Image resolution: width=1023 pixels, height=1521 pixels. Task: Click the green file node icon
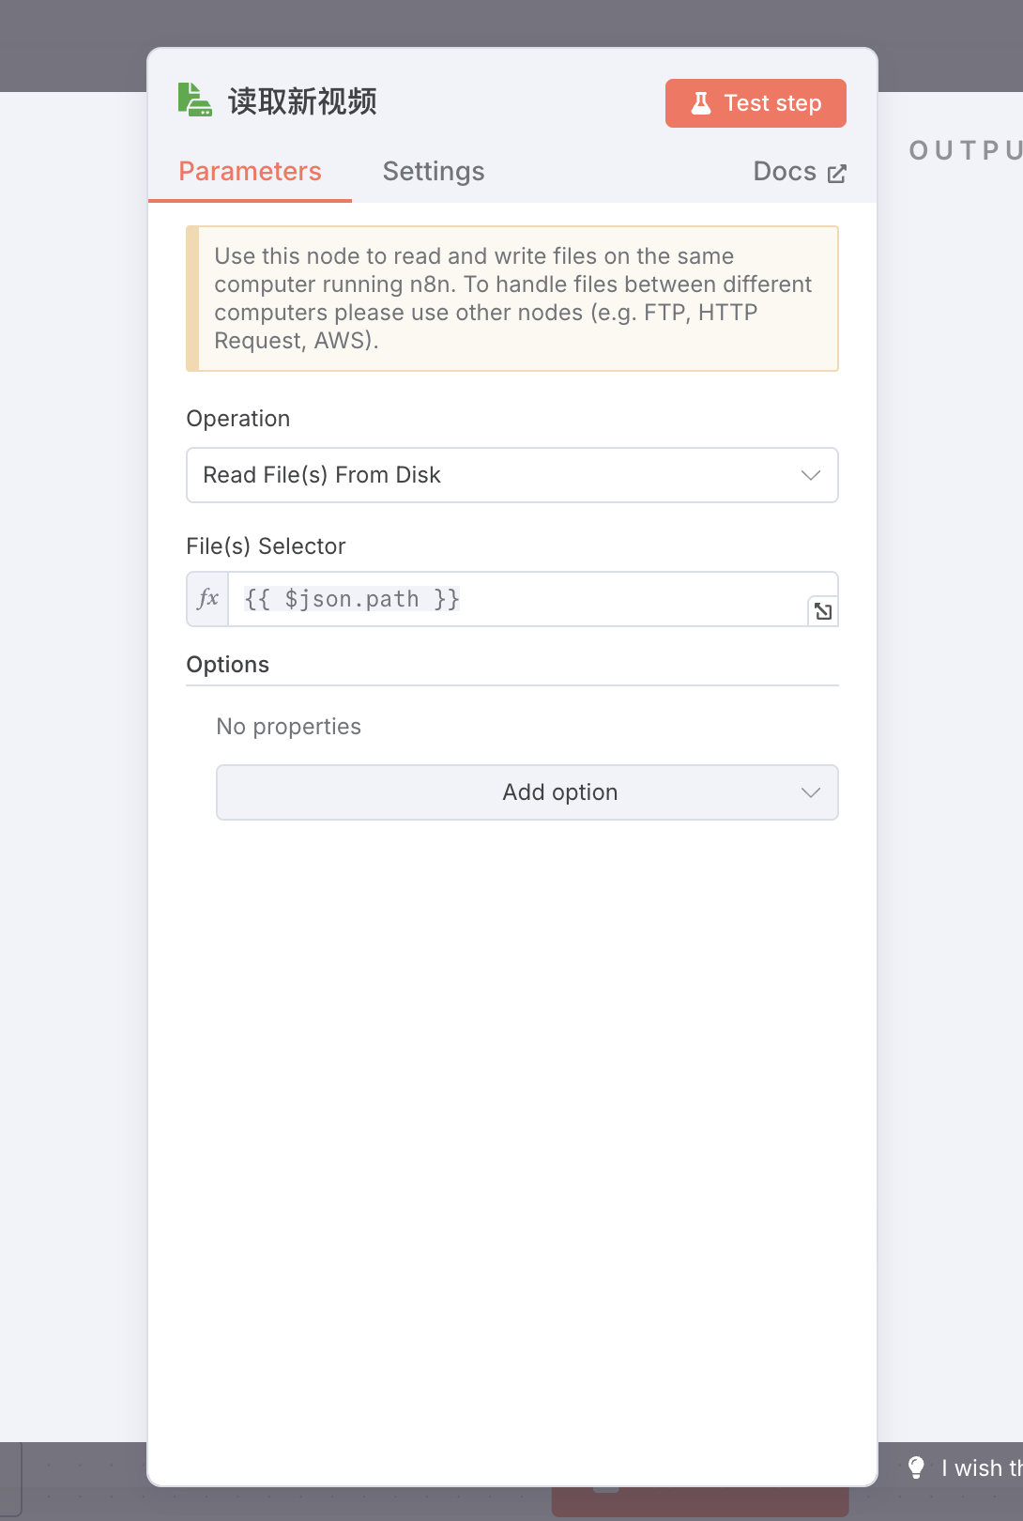click(195, 100)
